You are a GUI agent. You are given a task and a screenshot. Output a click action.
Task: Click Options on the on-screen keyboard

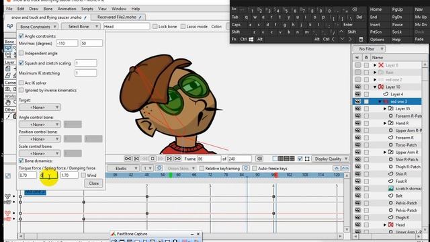click(377, 39)
